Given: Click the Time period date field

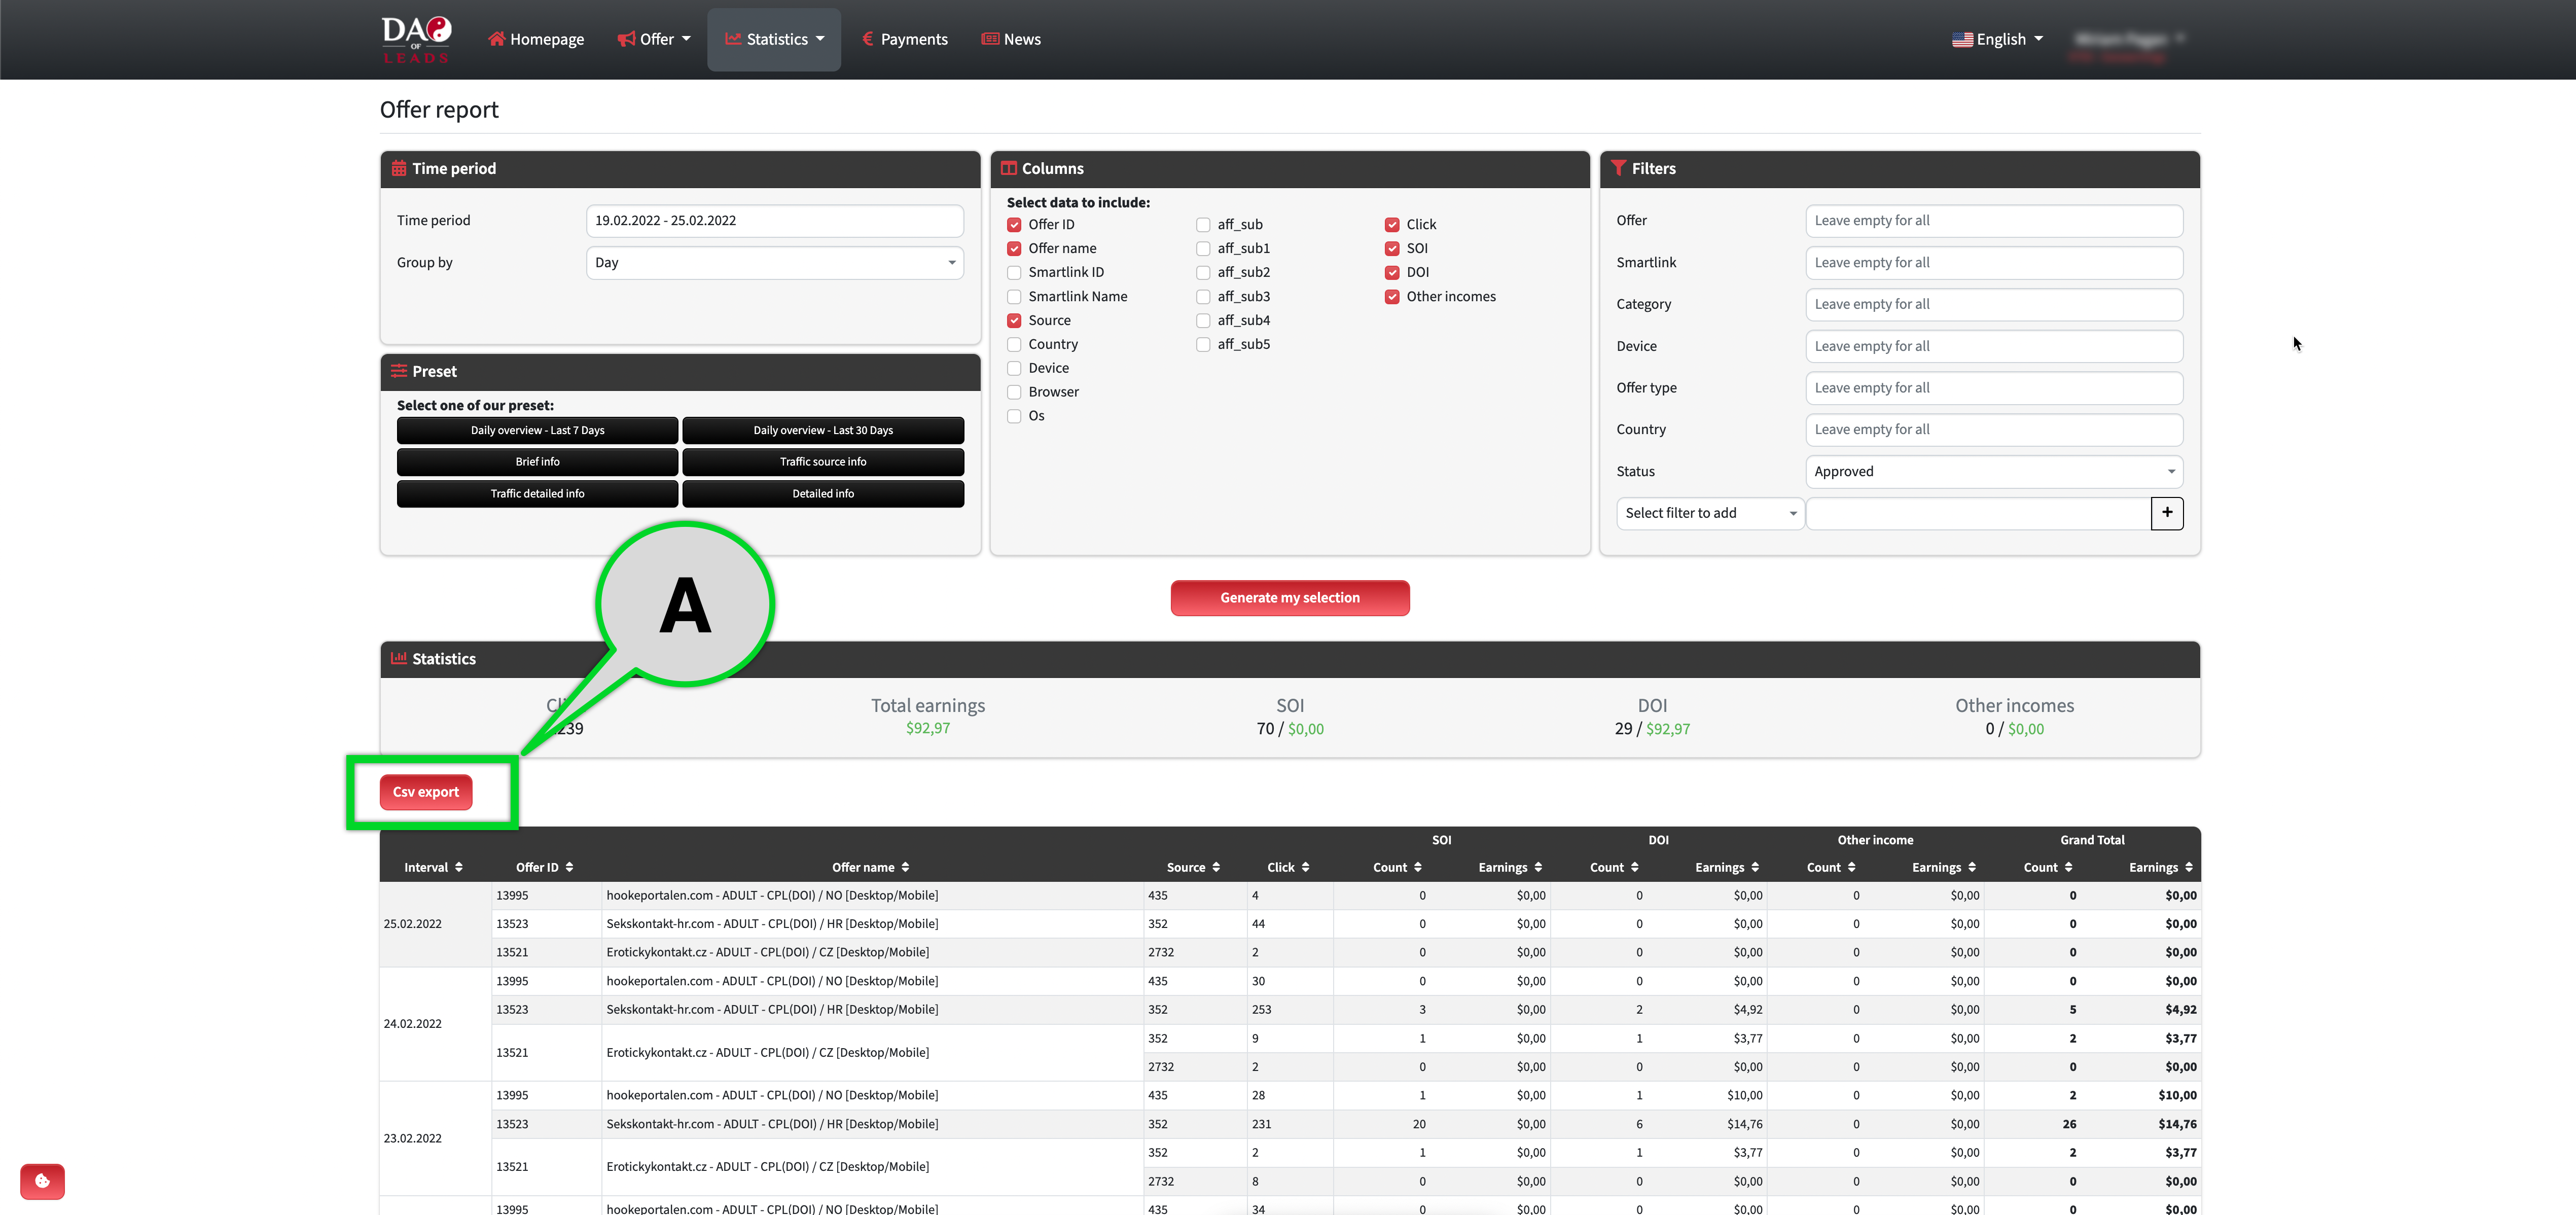Looking at the screenshot, I should 774,221.
